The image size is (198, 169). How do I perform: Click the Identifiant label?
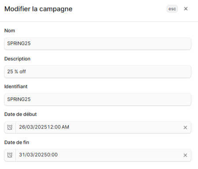coord(16,87)
